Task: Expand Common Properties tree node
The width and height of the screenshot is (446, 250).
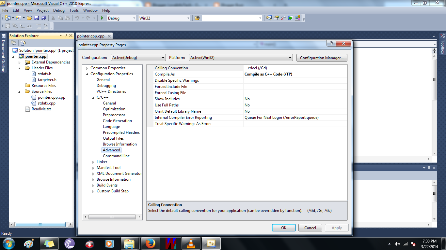Action: coord(87,68)
